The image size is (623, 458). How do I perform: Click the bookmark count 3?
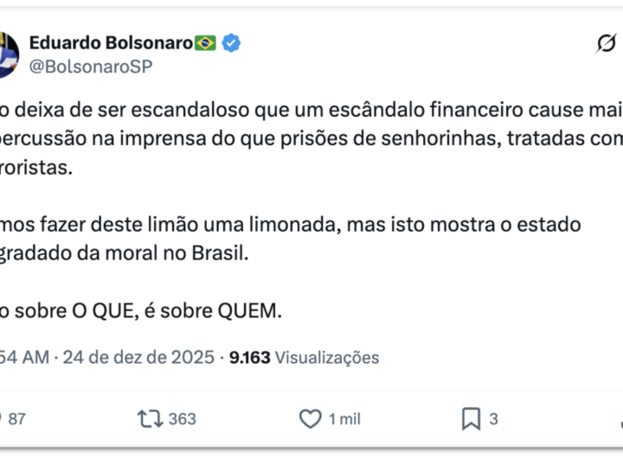tap(493, 419)
